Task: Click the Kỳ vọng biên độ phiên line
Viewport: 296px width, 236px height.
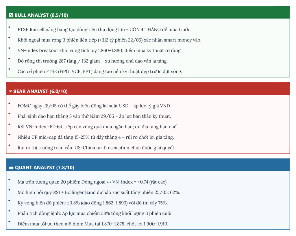Action: 93,203
